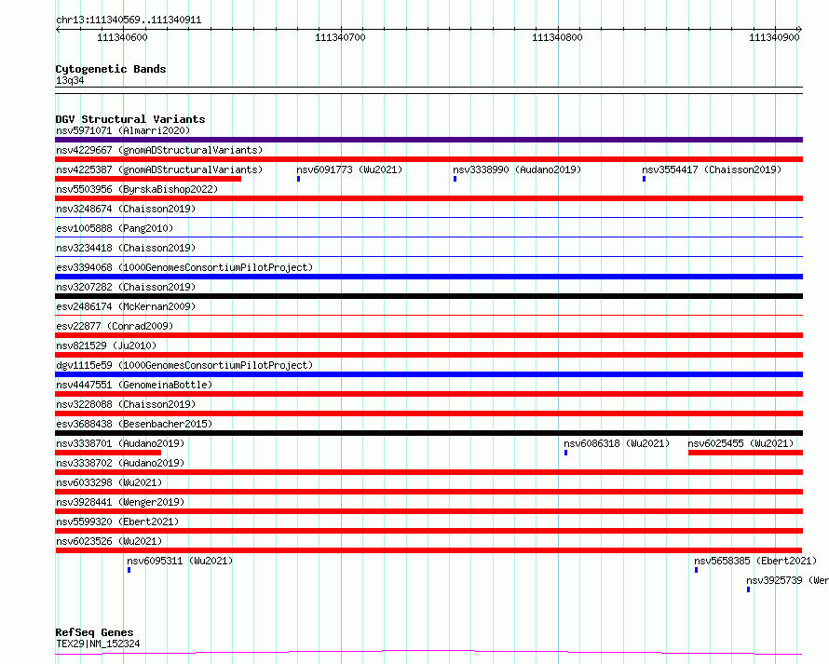Open the nsv3234418 (Chaisson2019) entry
Viewport: 829px width, 664px height.
(126, 248)
